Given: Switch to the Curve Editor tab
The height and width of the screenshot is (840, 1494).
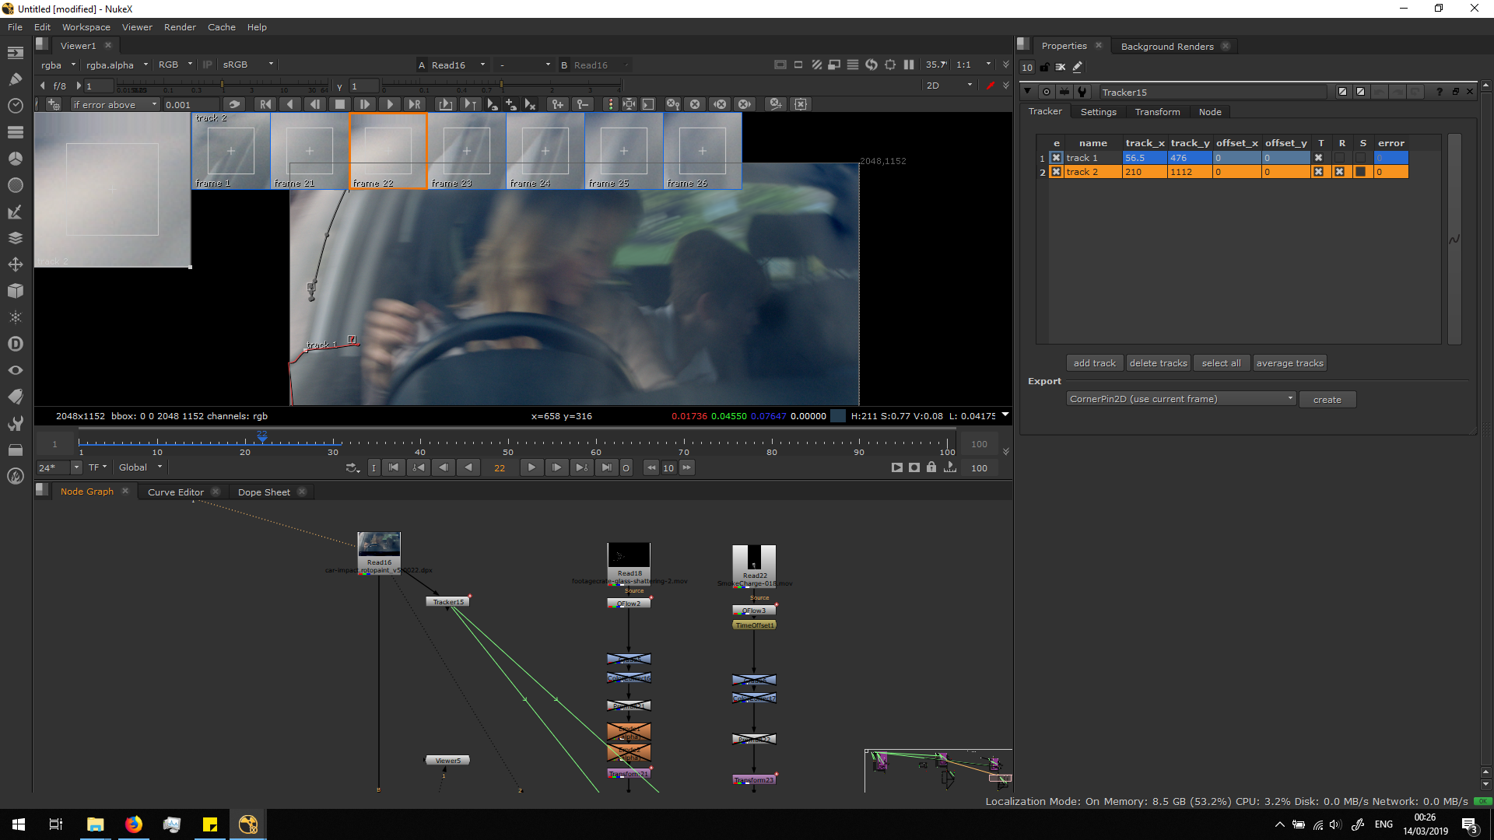Looking at the screenshot, I should [x=176, y=492].
